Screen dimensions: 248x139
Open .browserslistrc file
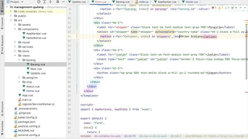coord(28,108)
